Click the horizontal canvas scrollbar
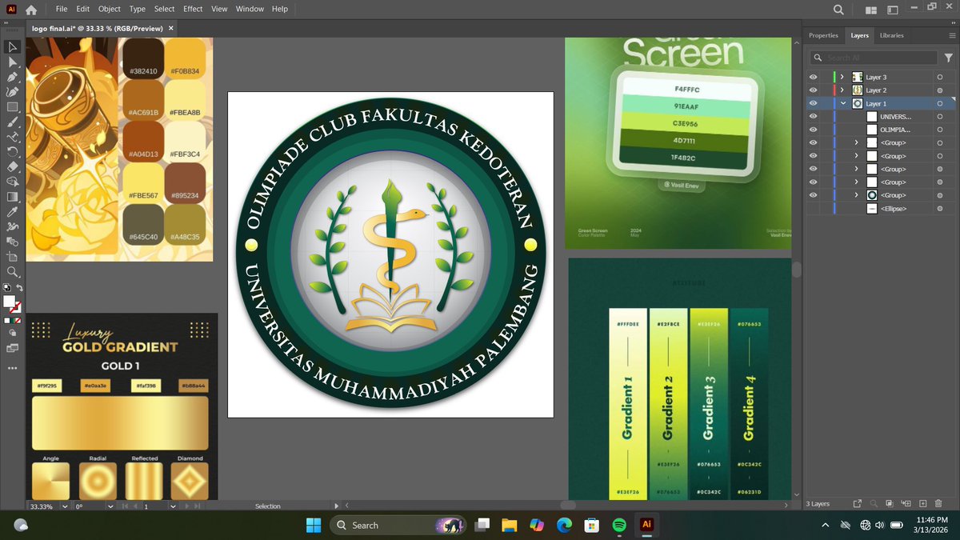 (567, 506)
